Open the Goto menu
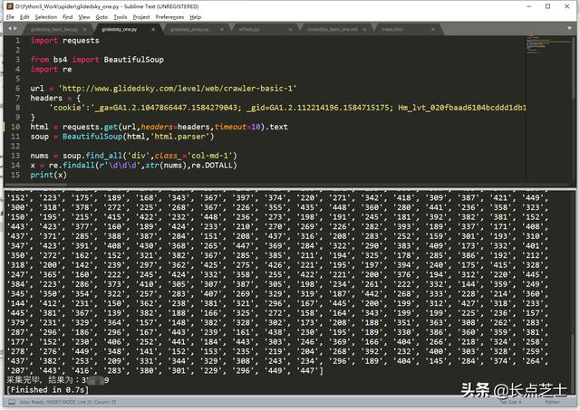 click(101, 17)
